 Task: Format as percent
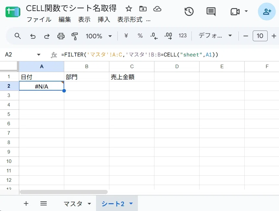coord(140,36)
